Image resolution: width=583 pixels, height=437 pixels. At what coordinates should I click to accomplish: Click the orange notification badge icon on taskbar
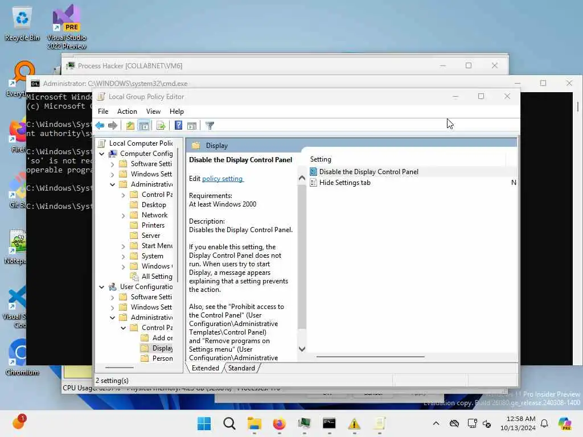(x=19, y=422)
